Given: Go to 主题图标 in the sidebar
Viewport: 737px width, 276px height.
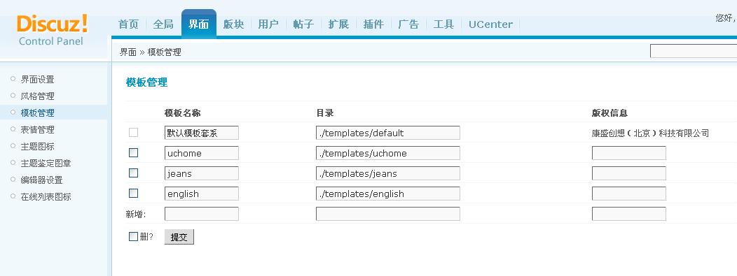Looking at the screenshot, I should (38, 147).
